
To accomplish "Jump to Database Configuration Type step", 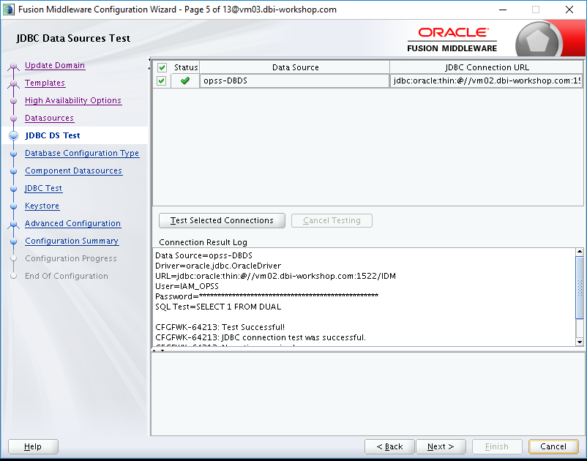I will pos(82,153).
